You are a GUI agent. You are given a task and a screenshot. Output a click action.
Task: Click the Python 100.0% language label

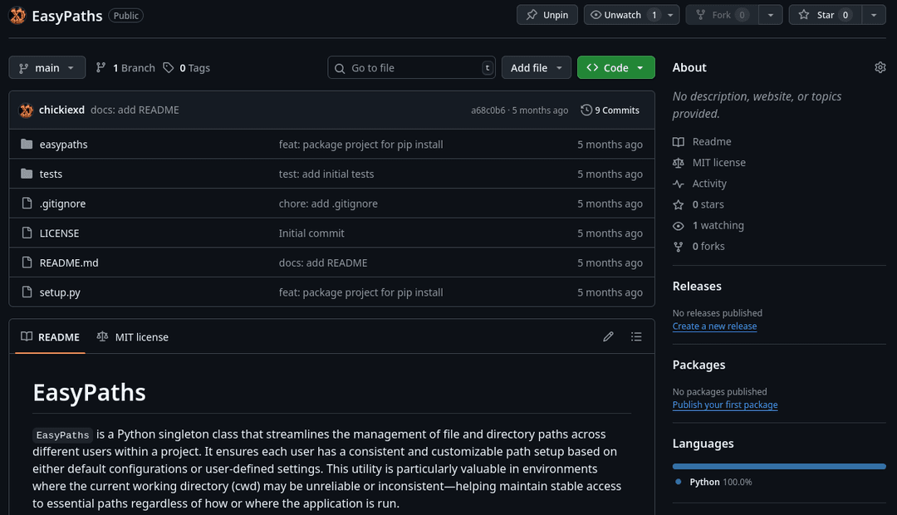tap(721, 482)
